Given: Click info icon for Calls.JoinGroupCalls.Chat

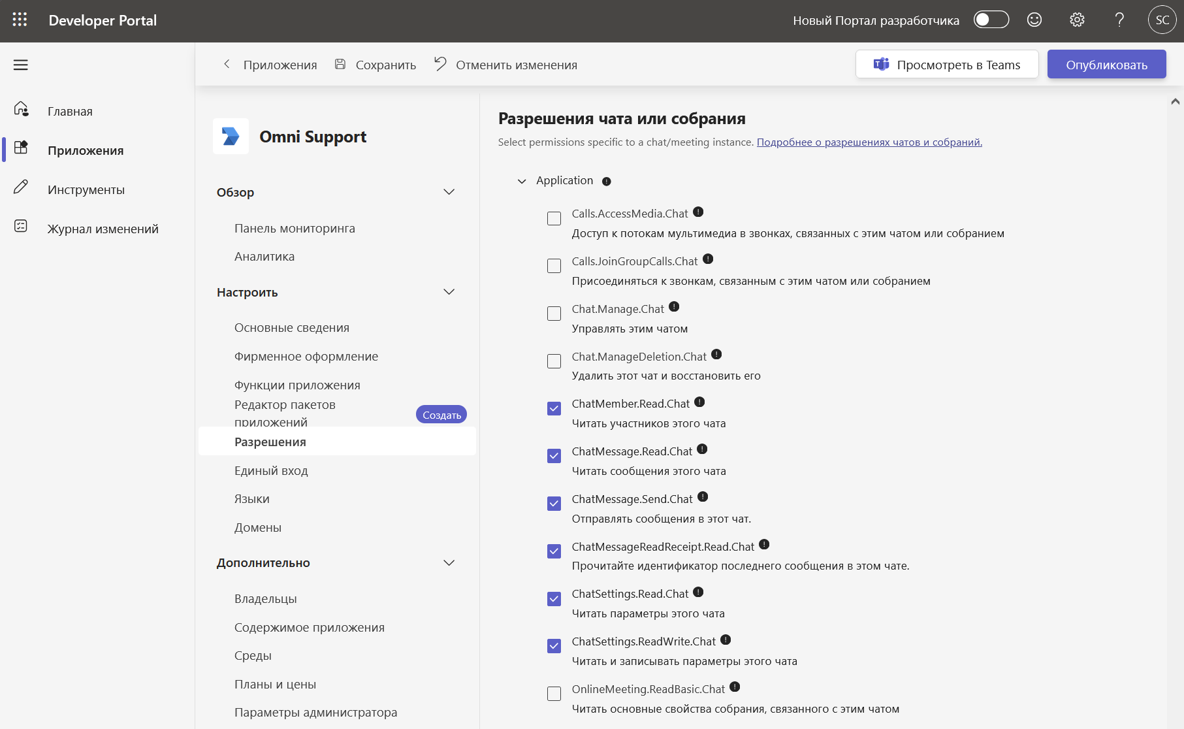Looking at the screenshot, I should click(708, 259).
